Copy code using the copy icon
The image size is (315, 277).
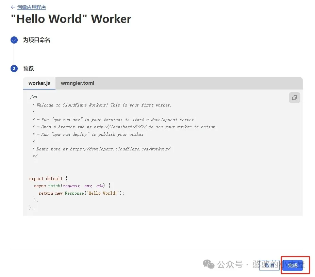coord(294,98)
